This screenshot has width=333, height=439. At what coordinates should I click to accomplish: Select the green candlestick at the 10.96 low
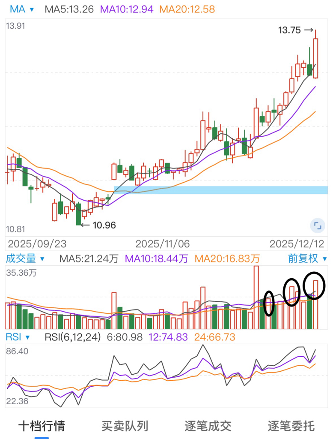point(79,214)
